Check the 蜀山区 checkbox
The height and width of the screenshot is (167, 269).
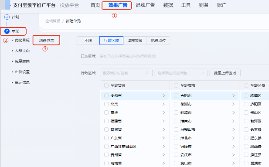pos(246,112)
